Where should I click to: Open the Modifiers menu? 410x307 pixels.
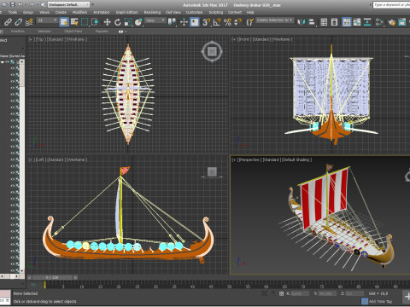point(79,12)
